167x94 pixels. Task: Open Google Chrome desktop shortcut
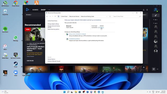tap(16, 3)
